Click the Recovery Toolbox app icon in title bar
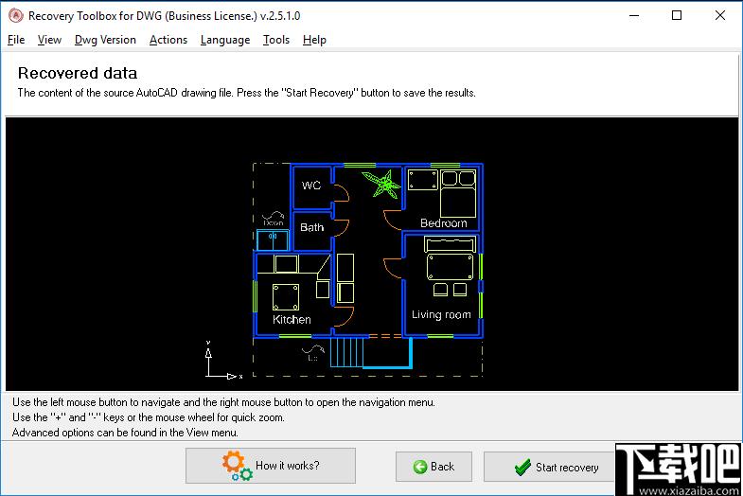This screenshot has height=496, width=743. point(16,16)
